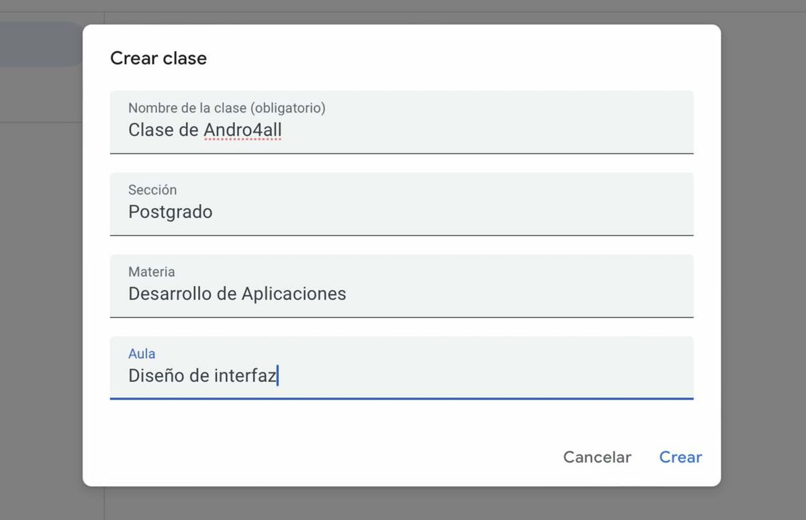Click the 'Nombre de la clase (obligatorio)' label

point(226,107)
